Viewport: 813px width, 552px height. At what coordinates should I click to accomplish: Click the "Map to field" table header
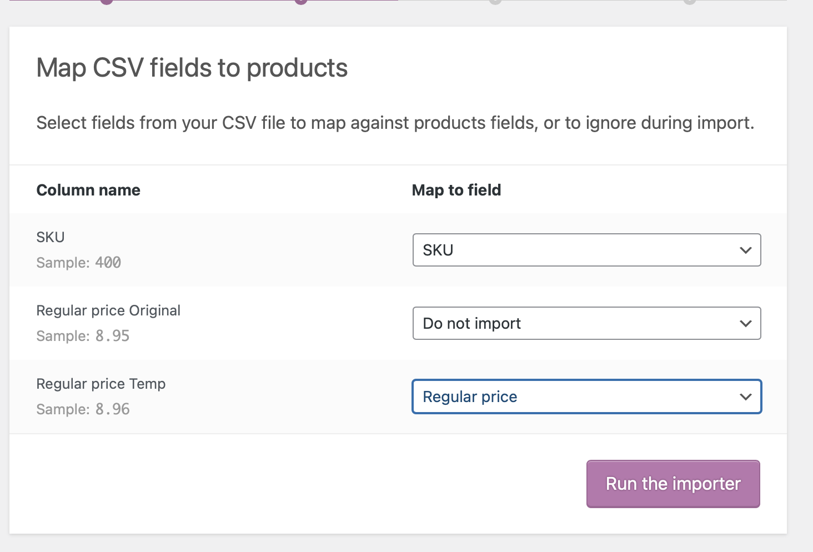(x=456, y=190)
